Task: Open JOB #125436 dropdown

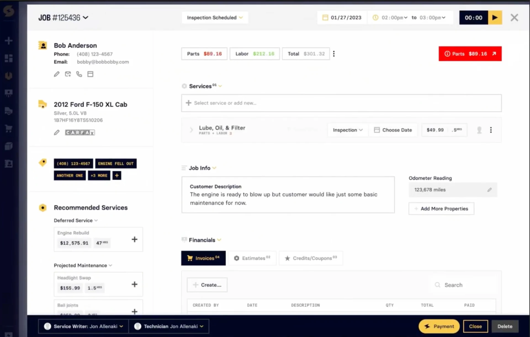Action: point(63,18)
